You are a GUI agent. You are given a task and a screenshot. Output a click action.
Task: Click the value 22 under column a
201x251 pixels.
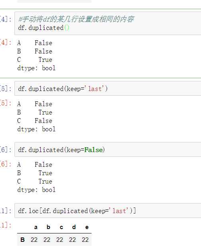pyautogui.click(x=34, y=240)
